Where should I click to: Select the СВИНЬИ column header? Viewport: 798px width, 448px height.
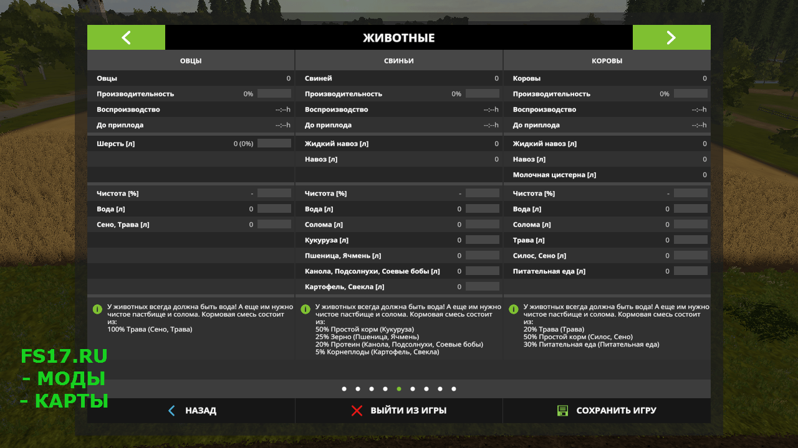399,61
